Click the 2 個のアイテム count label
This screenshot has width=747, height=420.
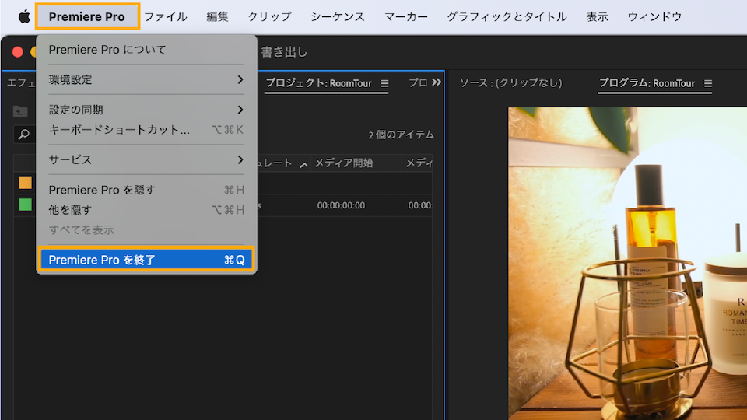(x=402, y=135)
